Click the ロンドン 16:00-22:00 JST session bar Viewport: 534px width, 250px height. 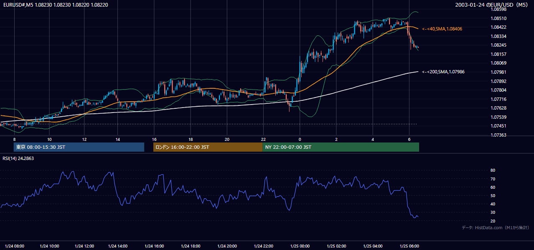[208, 147]
